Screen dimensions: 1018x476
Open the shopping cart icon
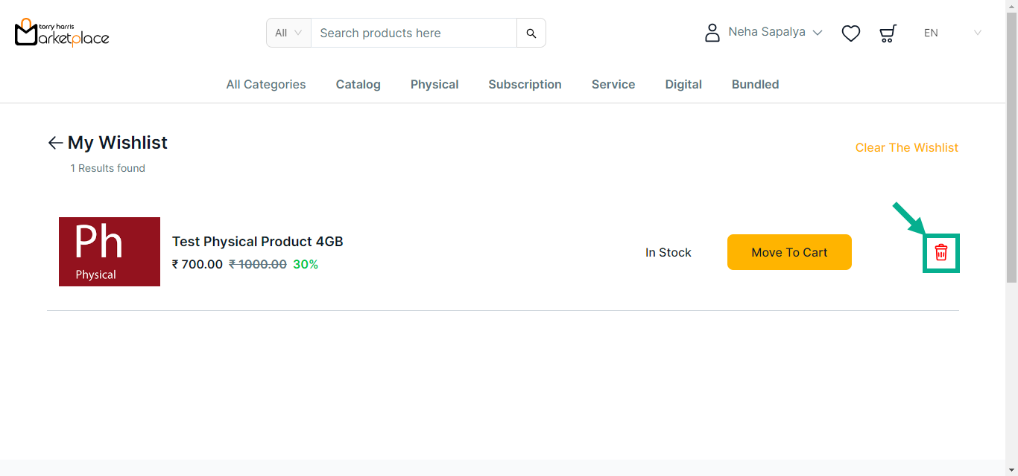pos(888,33)
